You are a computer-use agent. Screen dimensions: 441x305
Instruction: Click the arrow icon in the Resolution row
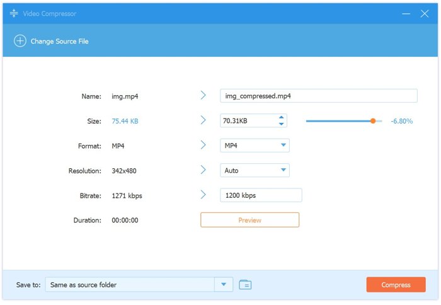point(203,170)
